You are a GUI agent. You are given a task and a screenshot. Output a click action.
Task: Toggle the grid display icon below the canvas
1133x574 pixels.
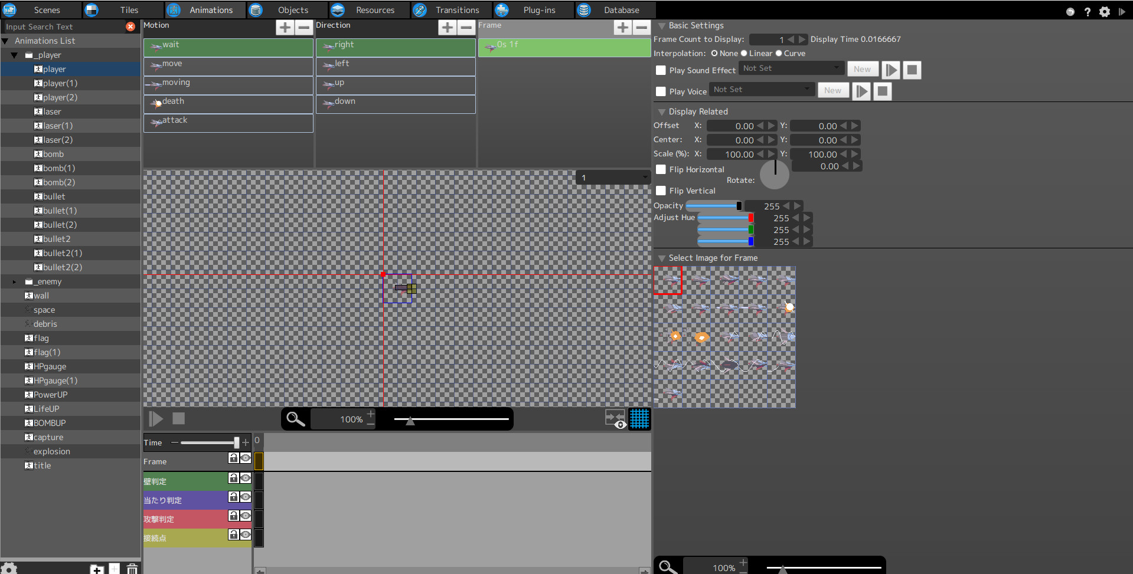[x=639, y=419]
